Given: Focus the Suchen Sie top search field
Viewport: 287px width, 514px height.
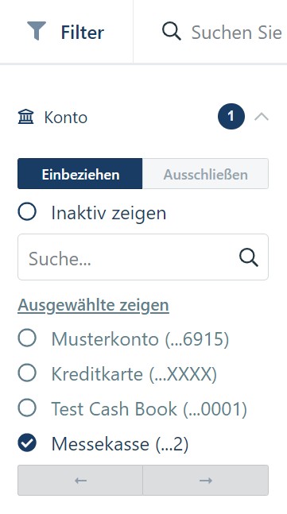Looking at the screenshot, I should point(236,33).
